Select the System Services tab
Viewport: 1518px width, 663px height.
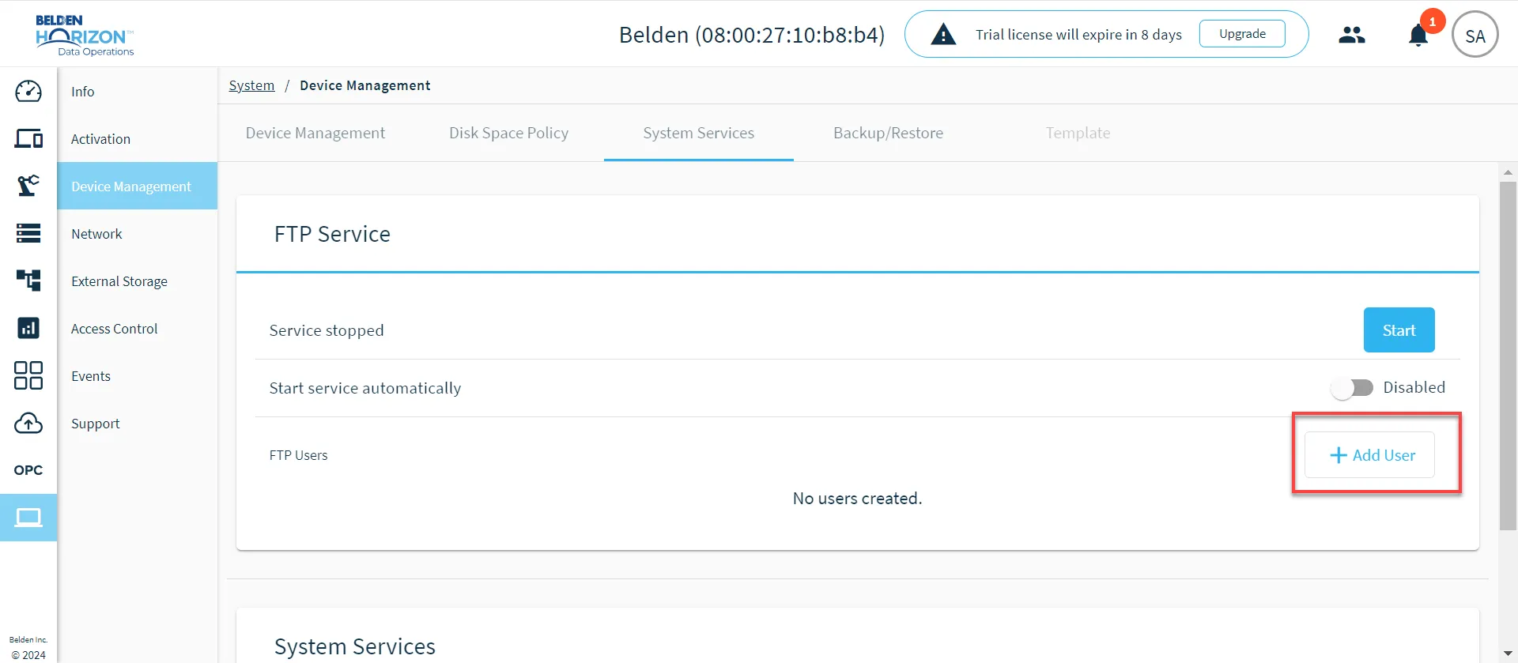point(699,133)
